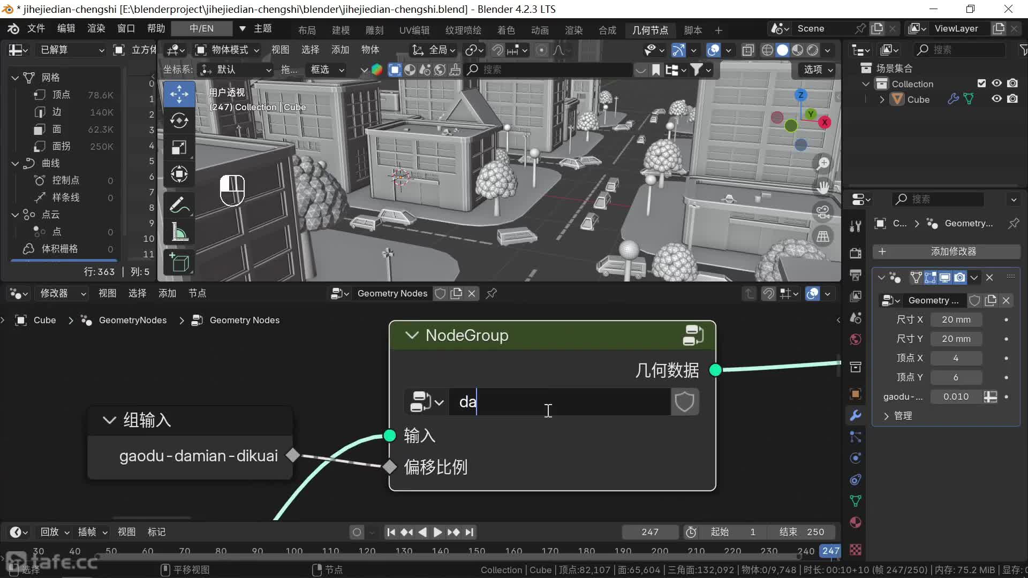The image size is (1028, 578).
Task: Choose the Add Cube tool
Action: (179, 263)
